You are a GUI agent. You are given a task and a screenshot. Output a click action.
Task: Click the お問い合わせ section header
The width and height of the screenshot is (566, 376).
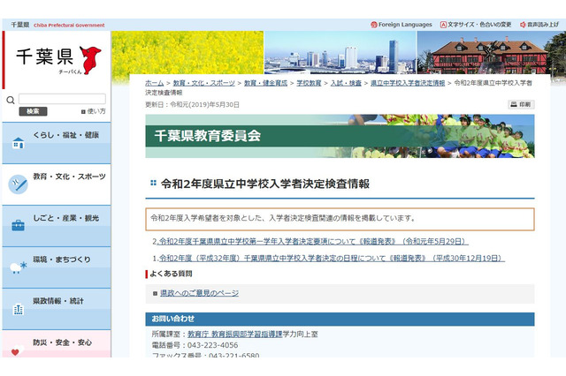[340, 319]
